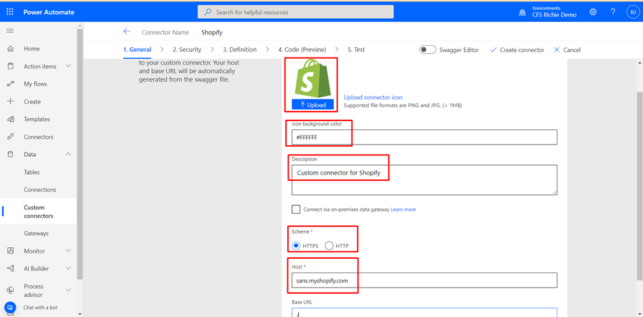643x317 pixels.
Task: Open the Learn more link
Action: coord(403,210)
